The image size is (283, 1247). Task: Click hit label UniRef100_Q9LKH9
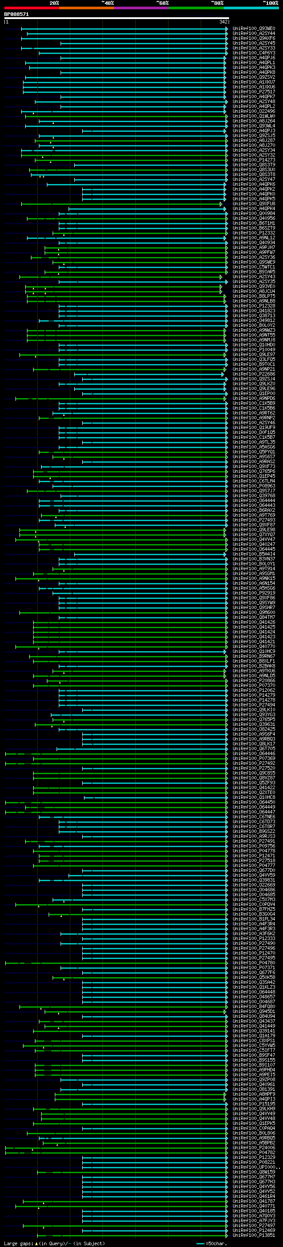(x=254, y=1109)
